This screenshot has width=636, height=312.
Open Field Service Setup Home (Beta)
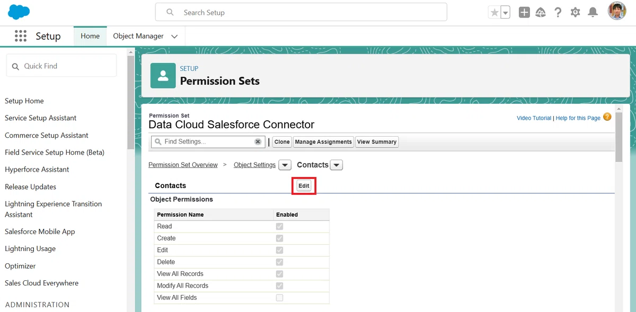coord(55,153)
